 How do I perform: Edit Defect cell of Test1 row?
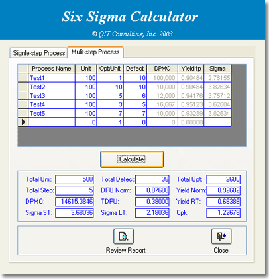[135, 78]
